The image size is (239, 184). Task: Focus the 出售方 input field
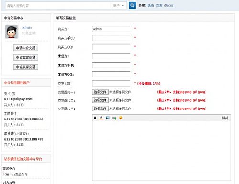tap(111, 56)
